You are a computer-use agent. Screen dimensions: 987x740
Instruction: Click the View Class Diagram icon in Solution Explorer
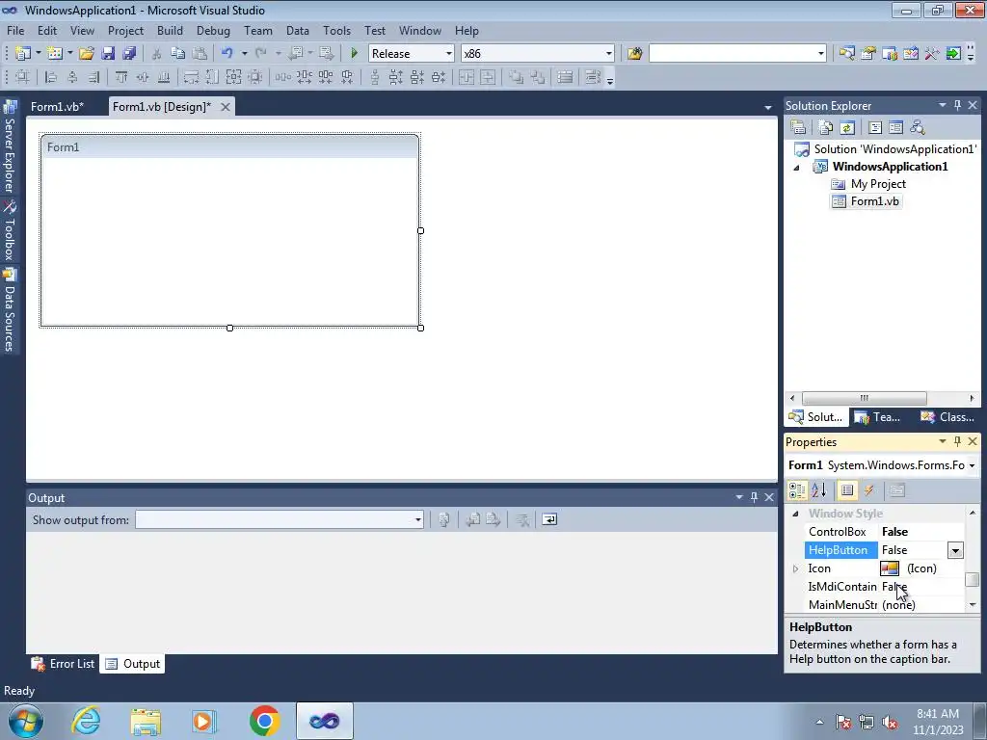918,128
